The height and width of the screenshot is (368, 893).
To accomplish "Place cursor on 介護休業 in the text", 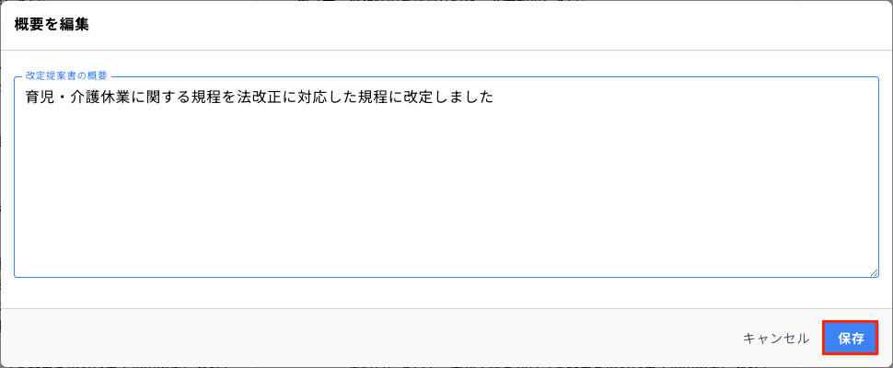I will 103,97.
